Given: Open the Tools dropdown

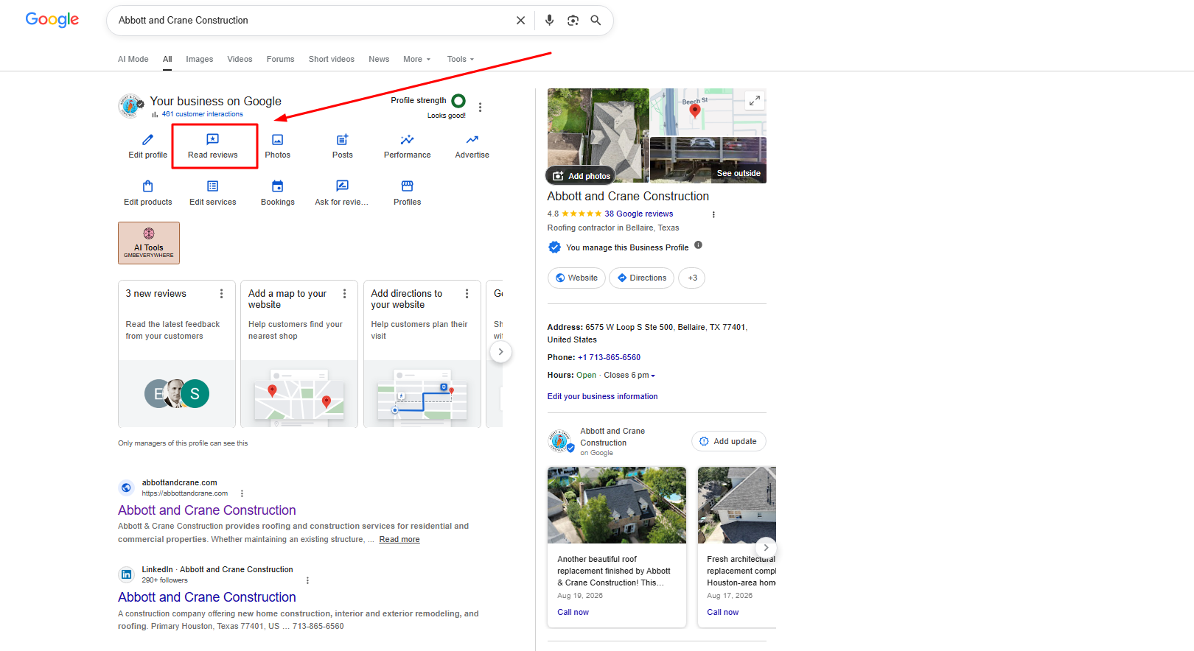Looking at the screenshot, I should click(x=460, y=59).
